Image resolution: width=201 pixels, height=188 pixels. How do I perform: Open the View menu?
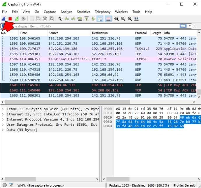point(26,12)
